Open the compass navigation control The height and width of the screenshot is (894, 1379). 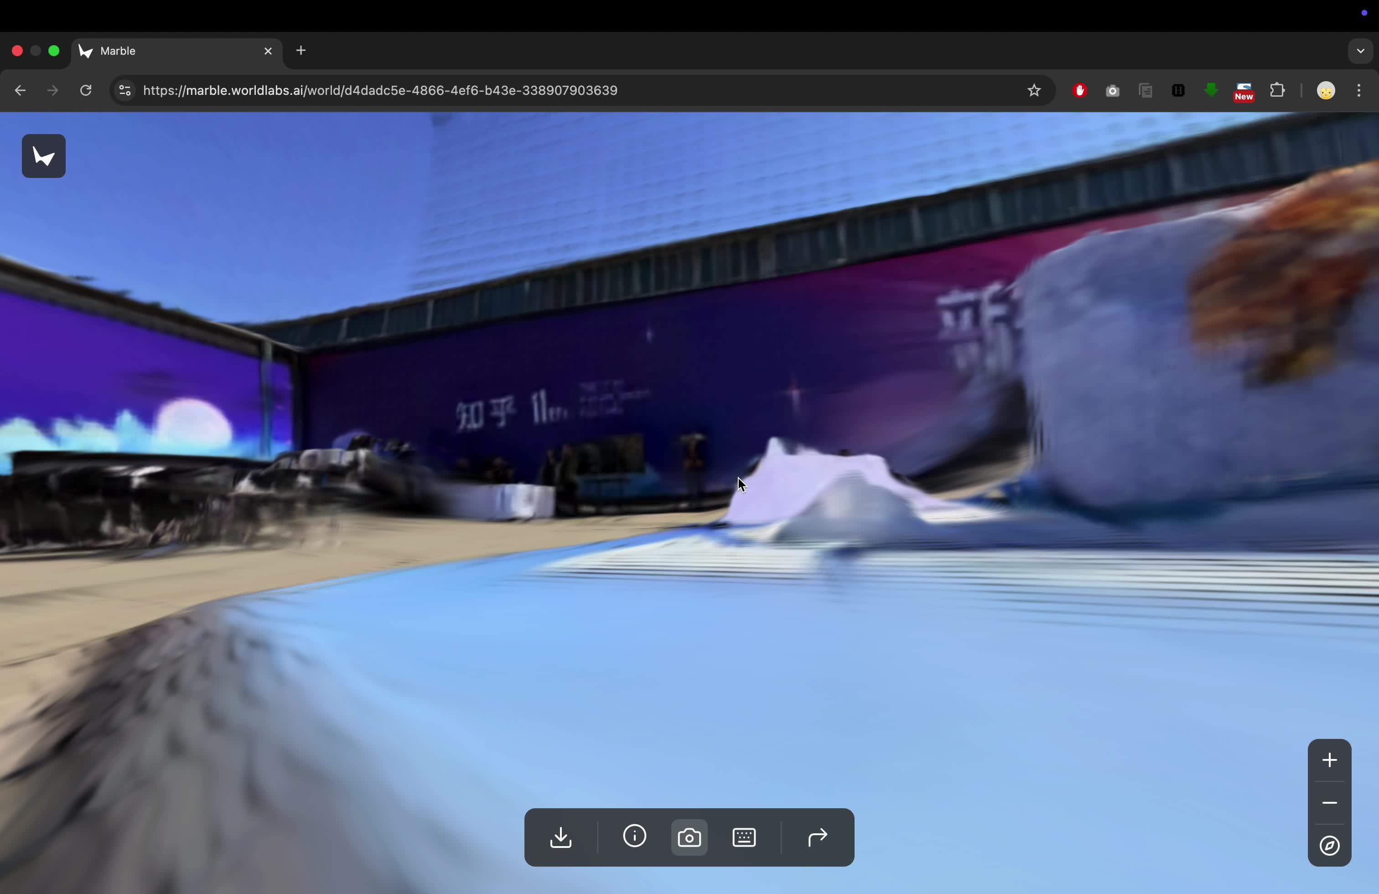[1329, 846]
